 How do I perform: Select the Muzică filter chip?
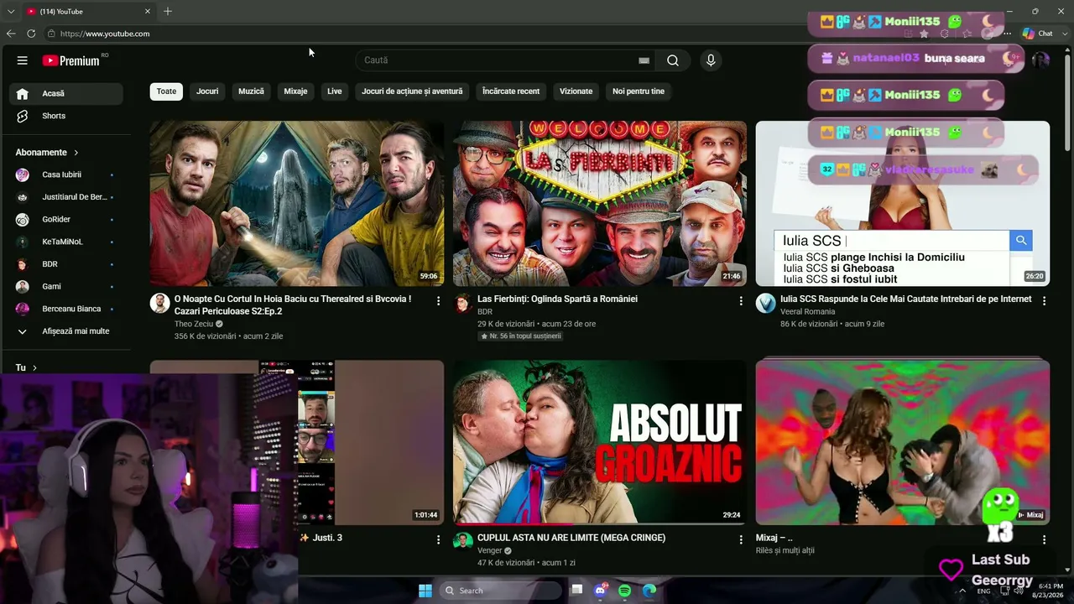pos(251,91)
